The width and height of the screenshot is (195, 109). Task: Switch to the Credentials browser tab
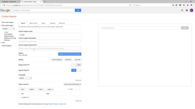click(x=9, y=2)
